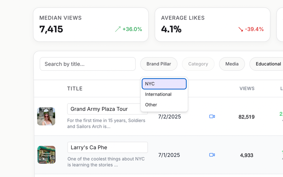
Task: Click the Average Likes value 4.1%
Action: tap(171, 29)
